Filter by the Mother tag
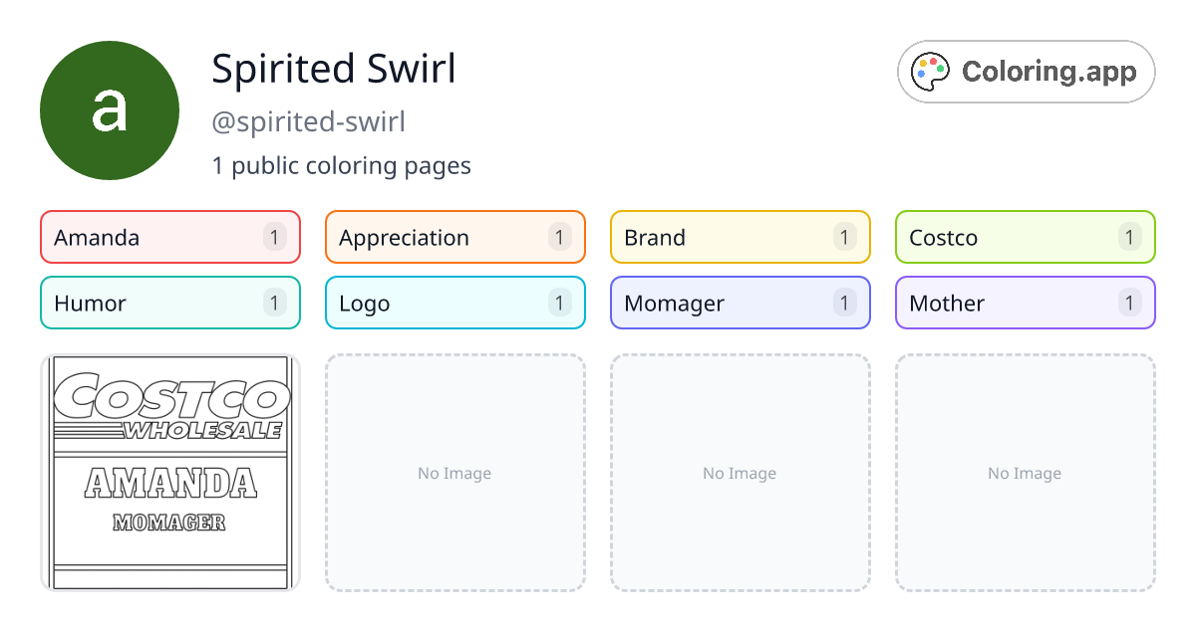 1026,303
